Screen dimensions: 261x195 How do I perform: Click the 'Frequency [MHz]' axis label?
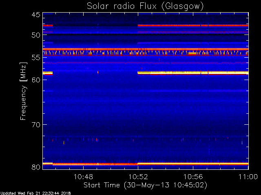click(x=23, y=91)
